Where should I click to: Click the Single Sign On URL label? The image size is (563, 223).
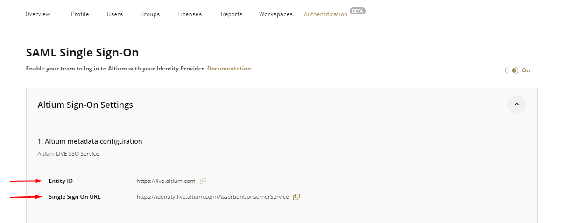point(75,197)
